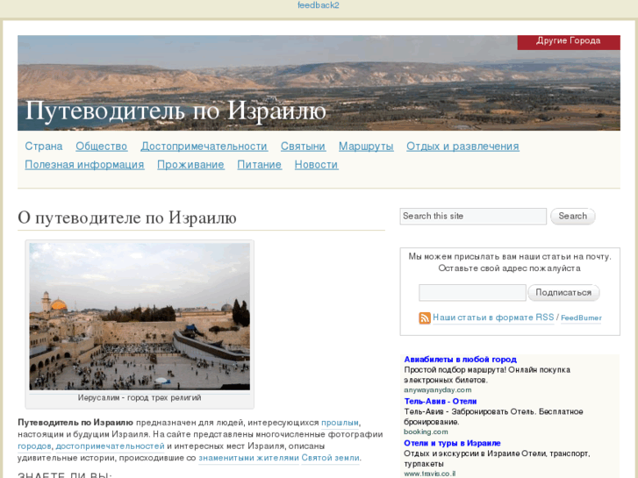Follow the городов link in the text
The width and height of the screenshot is (638, 478).
[x=34, y=446]
